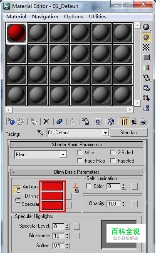Toggle the Backlight icon
The image size is (156, 253).
[146, 37]
